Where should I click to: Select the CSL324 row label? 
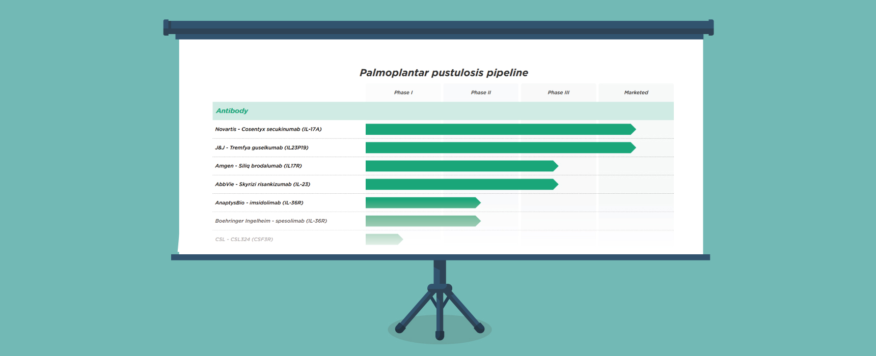pyautogui.click(x=244, y=239)
